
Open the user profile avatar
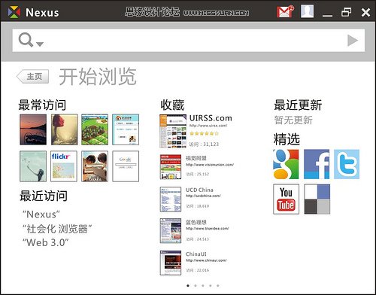point(308,11)
